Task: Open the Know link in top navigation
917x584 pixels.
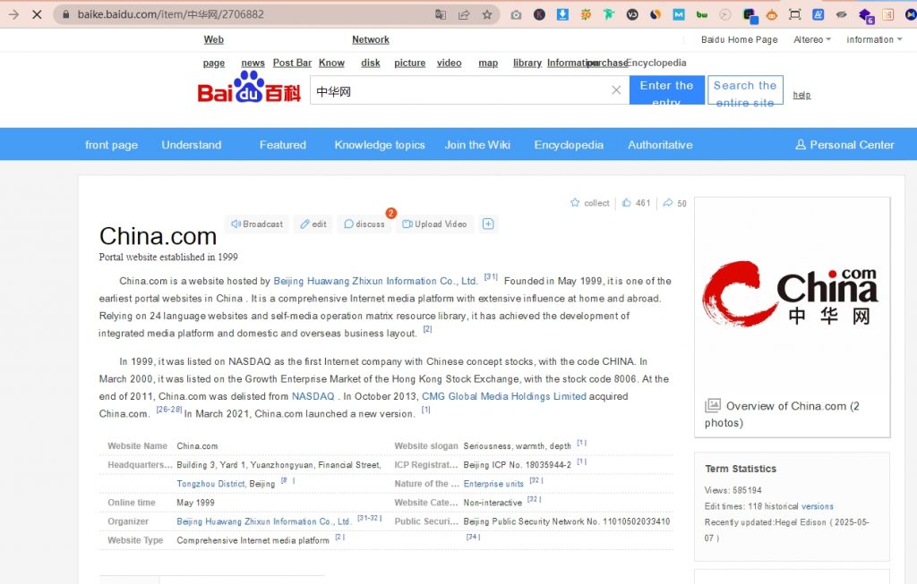Action: (331, 63)
